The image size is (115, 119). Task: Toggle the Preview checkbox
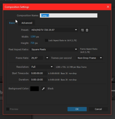pyautogui.click(x=8, y=109)
